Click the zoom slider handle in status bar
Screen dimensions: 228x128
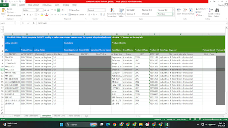point(212,119)
